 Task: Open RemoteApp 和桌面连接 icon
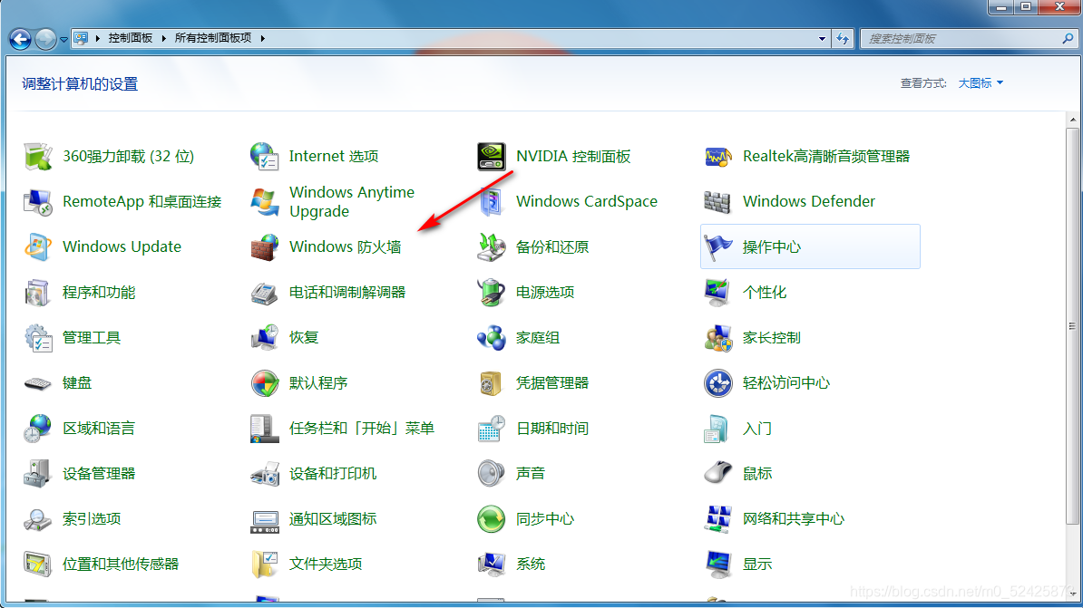coord(38,201)
